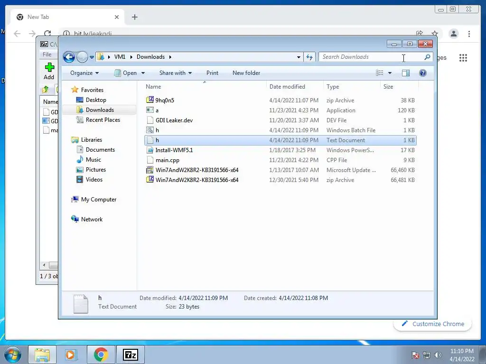Click the Explorer forward navigation arrow

tap(82, 57)
